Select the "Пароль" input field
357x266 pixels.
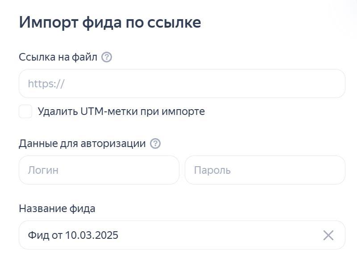[265, 170]
